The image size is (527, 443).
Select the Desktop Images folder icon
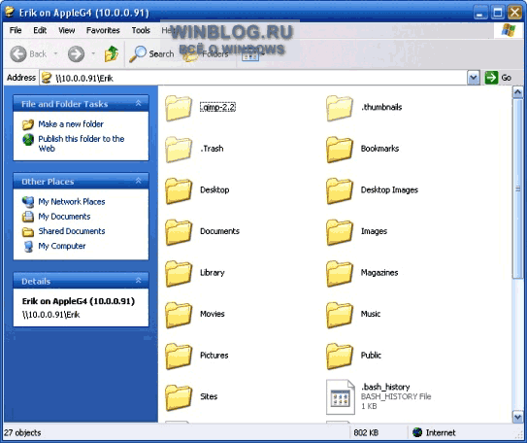pyautogui.click(x=340, y=190)
